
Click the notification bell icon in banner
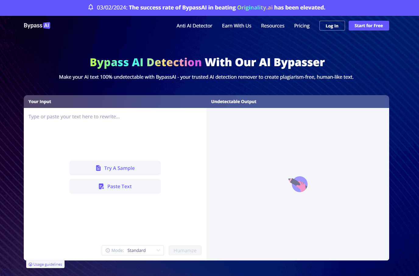coord(91,7)
